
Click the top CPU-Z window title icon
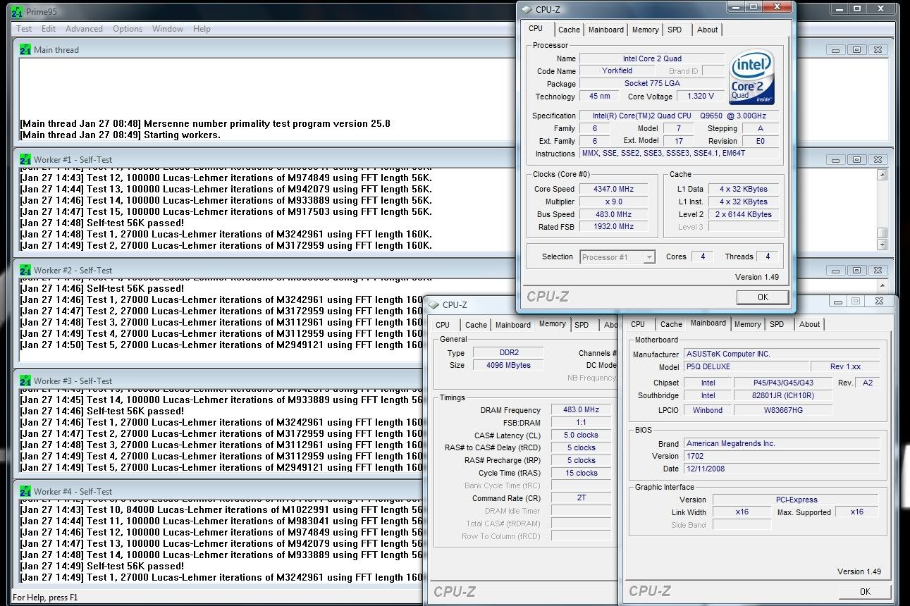coord(527,9)
